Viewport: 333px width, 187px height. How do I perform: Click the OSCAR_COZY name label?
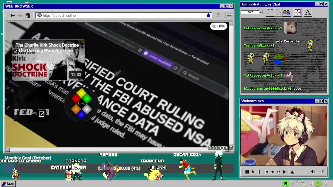pos(188,155)
